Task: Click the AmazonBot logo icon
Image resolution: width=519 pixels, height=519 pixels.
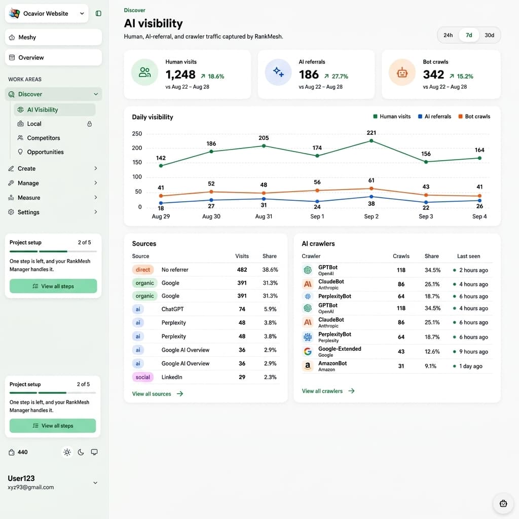Action: pyautogui.click(x=308, y=366)
